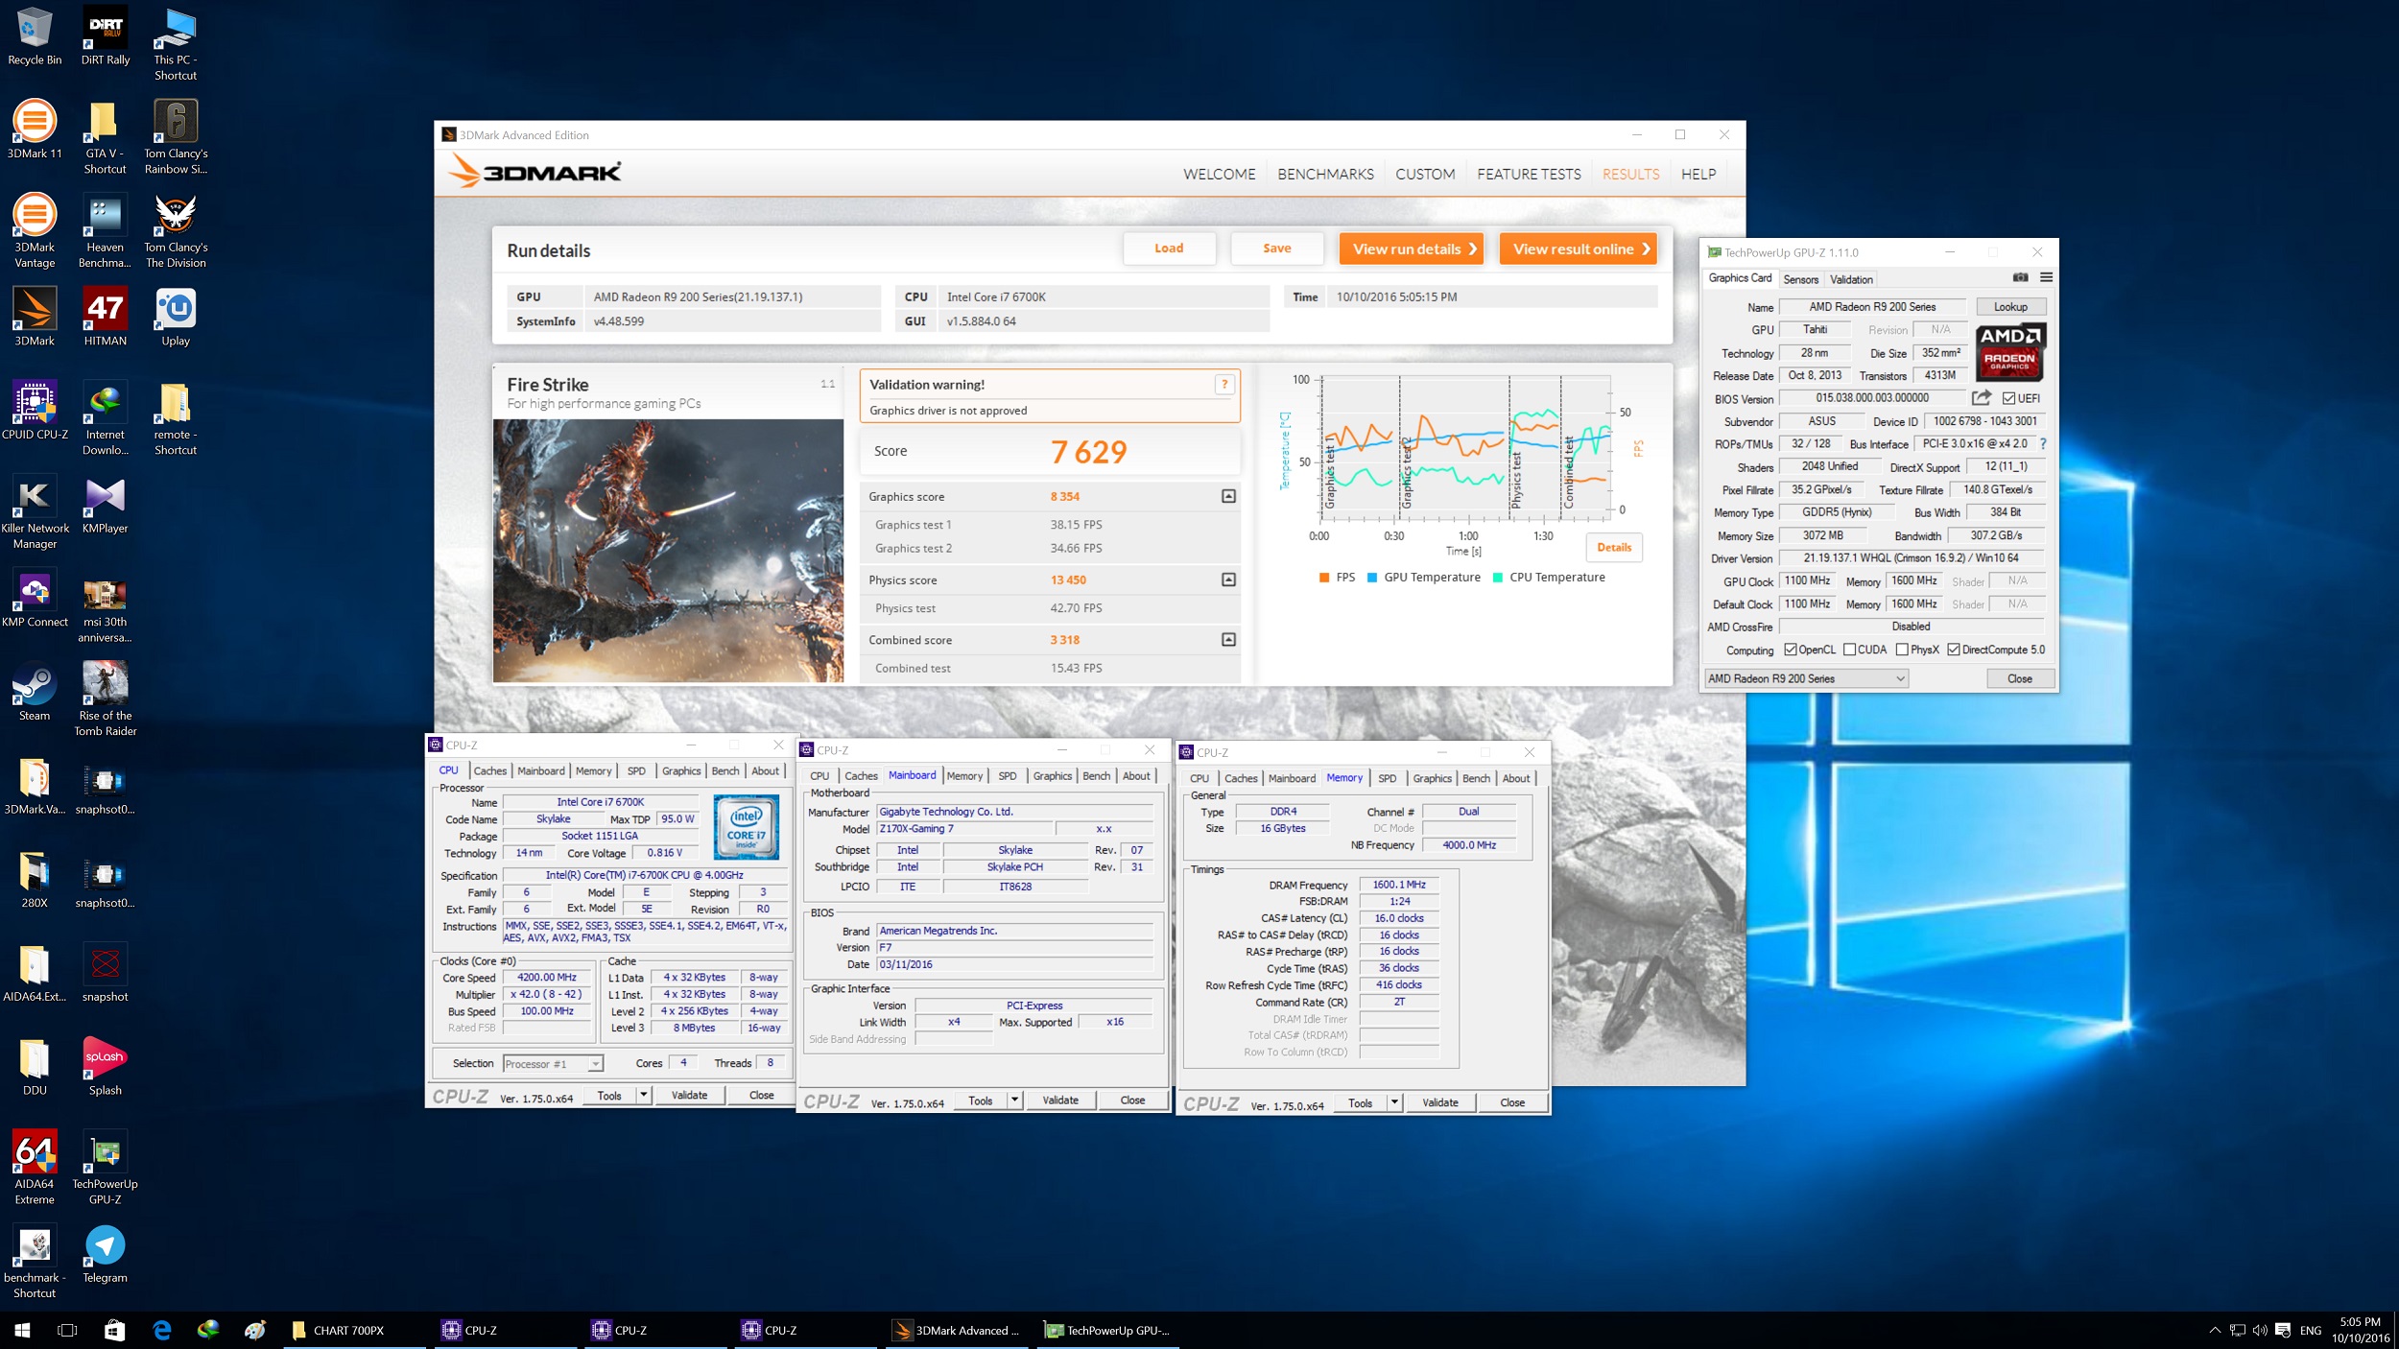Viewport: 2399px width, 1349px height.
Task: Launch Killer Network Manager icon
Action: point(35,512)
